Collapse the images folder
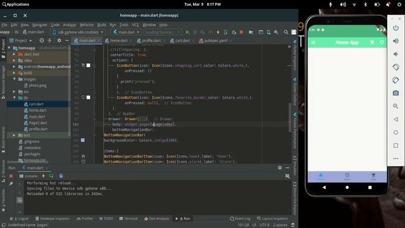Image resolution: width=405 pixels, height=228 pixels. pos(14,79)
